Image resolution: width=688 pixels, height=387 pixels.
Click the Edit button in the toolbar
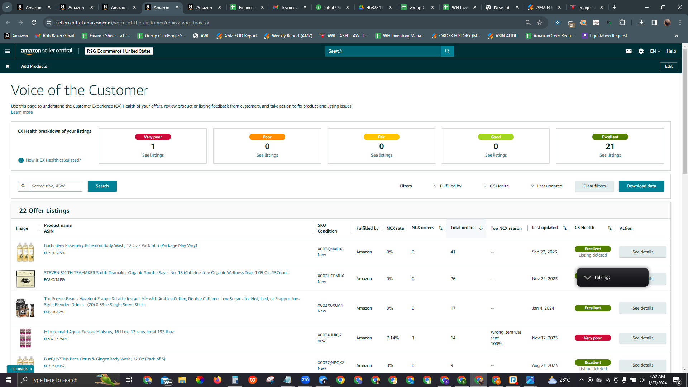coord(669,66)
